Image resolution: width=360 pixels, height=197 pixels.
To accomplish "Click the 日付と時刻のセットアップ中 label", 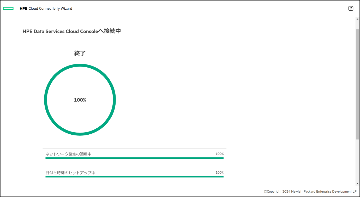I will click(x=70, y=173).
